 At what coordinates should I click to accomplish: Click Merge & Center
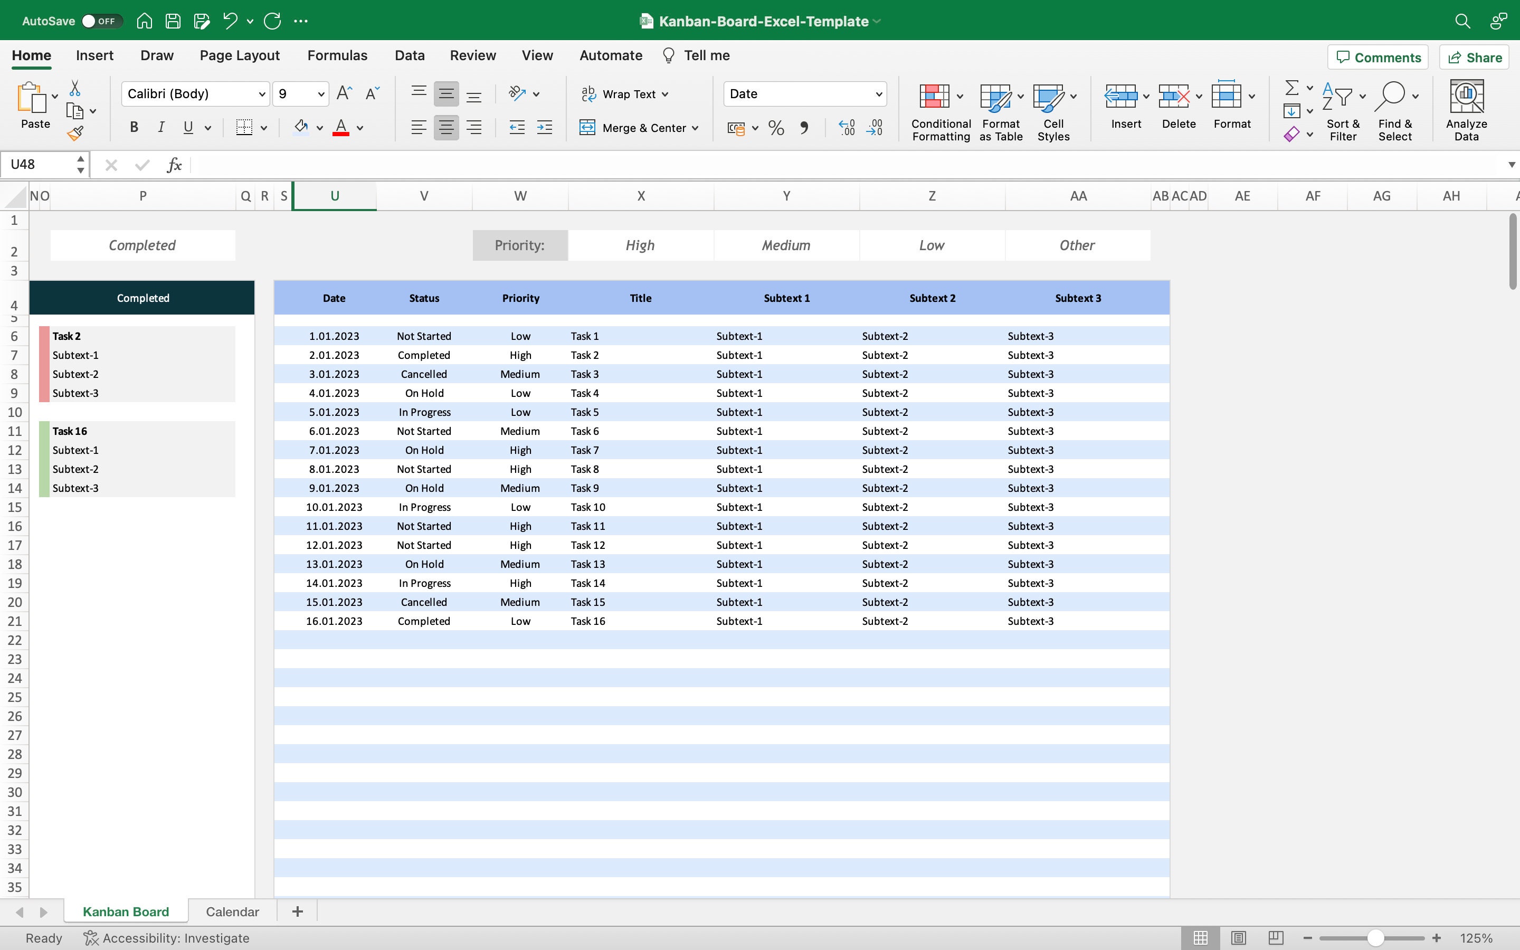pos(638,128)
